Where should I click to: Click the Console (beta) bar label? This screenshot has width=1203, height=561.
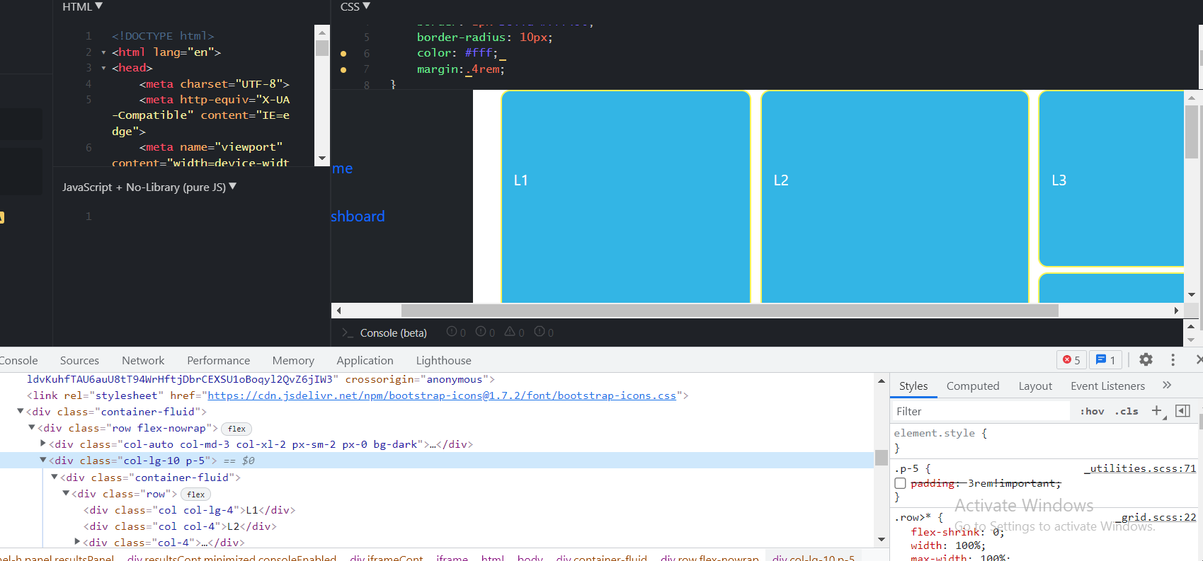click(x=394, y=332)
